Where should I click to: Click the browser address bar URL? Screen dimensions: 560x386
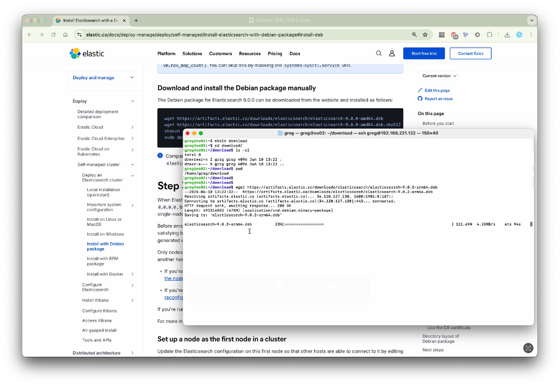tap(204, 35)
